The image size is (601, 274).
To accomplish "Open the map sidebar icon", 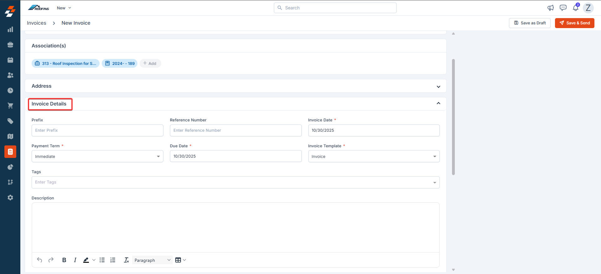I will point(10,136).
